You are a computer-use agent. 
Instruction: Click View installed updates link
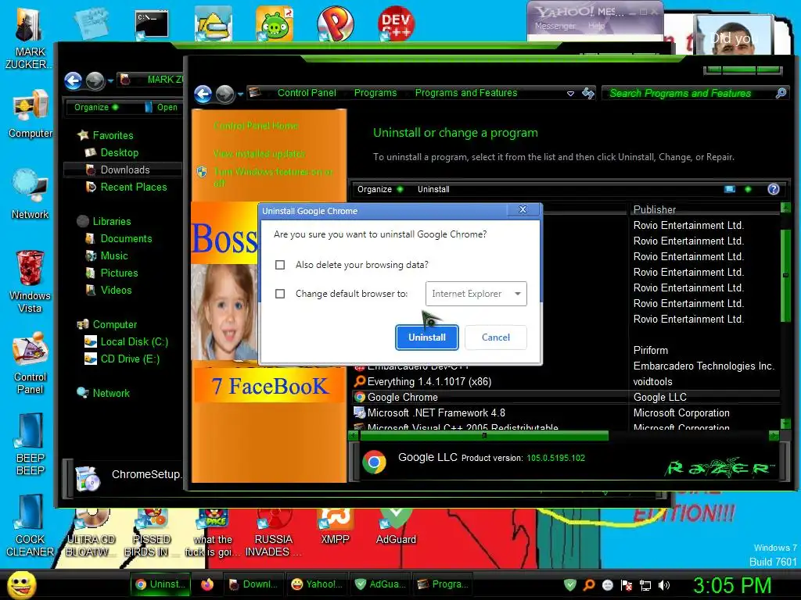click(259, 154)
